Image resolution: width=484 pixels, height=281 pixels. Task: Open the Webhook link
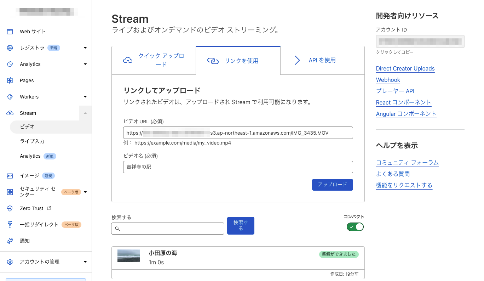tap(388, 80)
